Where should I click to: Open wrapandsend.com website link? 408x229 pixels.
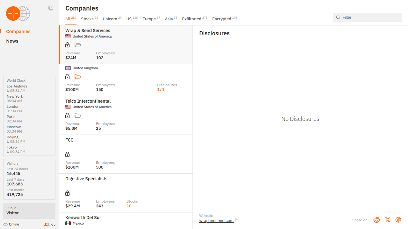click(216, 220)
